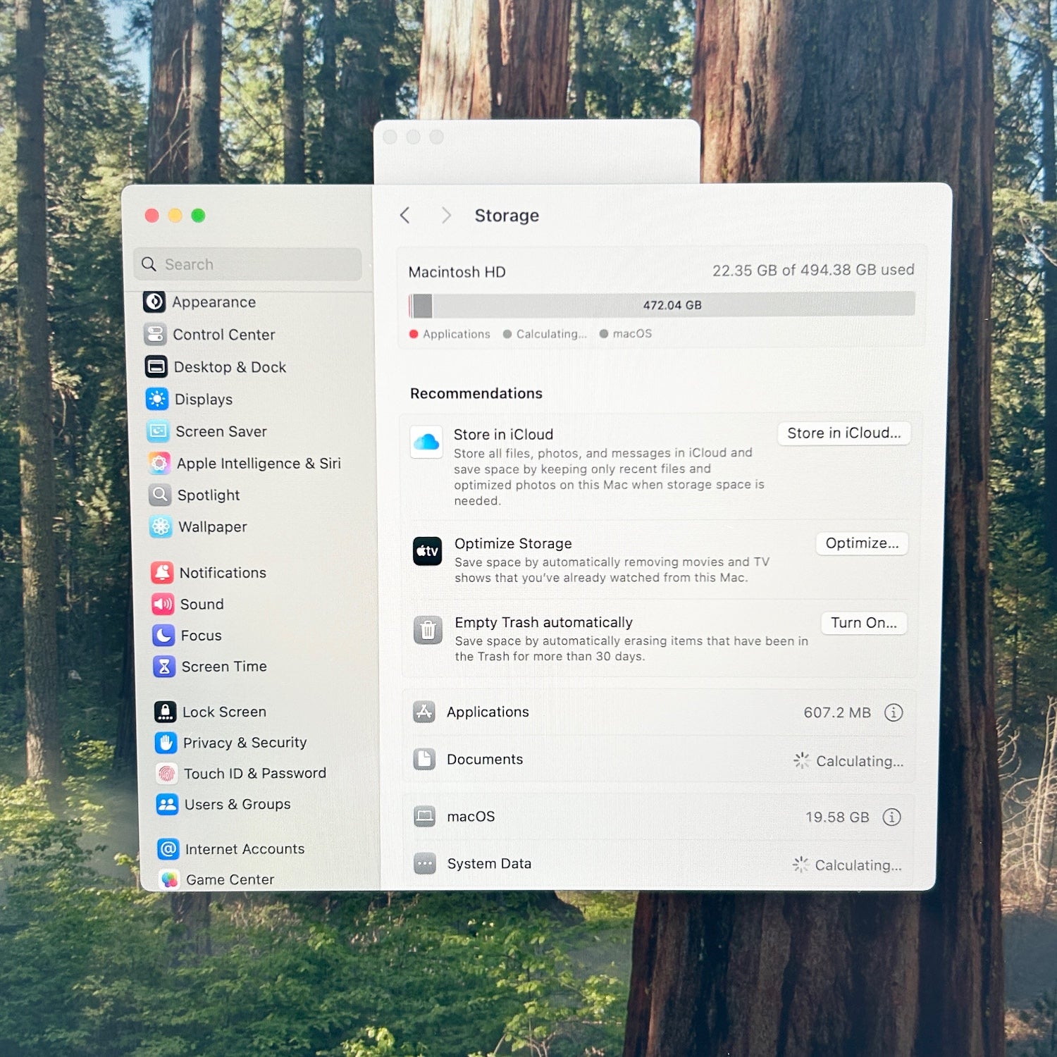Open Wallpaper settings icon

[x=161, y=526]
